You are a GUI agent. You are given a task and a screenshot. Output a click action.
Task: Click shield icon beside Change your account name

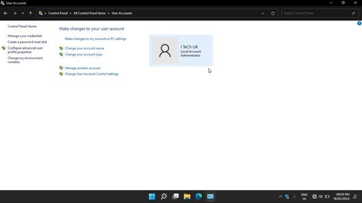tap(61, 48)
